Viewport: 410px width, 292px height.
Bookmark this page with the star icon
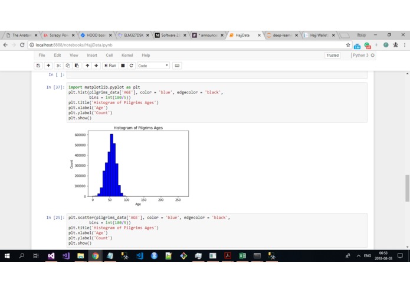[x=348, y=45]
